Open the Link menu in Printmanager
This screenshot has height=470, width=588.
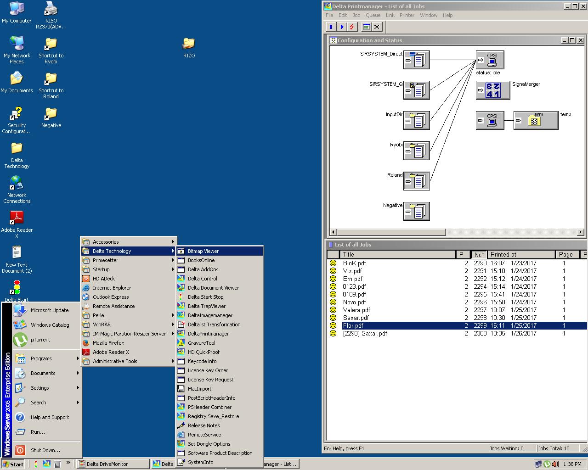coord(390,15)
